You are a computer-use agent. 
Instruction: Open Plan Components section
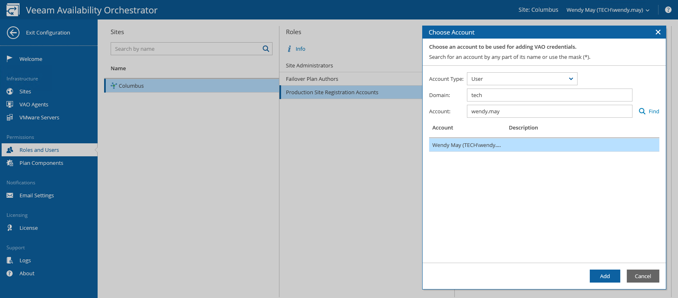tap(41, 163)
